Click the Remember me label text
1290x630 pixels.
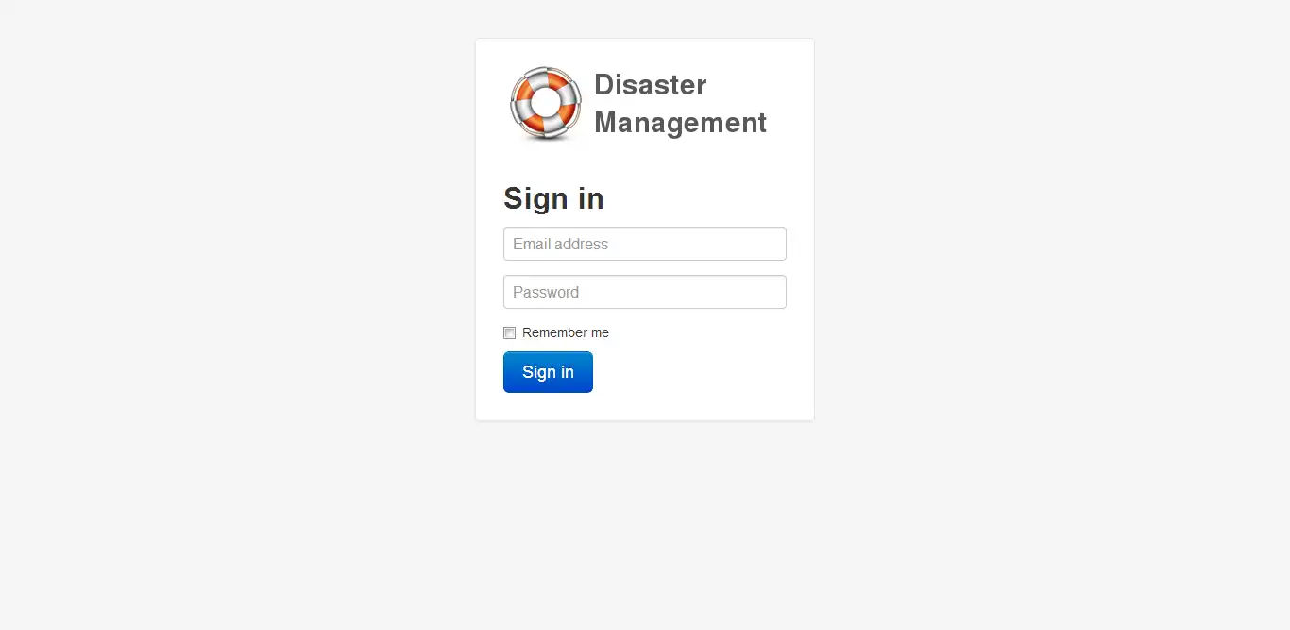point(566,332)
